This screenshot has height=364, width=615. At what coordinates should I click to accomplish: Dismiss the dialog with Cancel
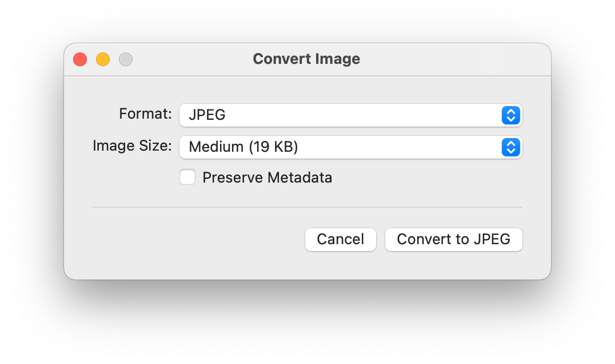pyautogui.click(x=340, y=240)
